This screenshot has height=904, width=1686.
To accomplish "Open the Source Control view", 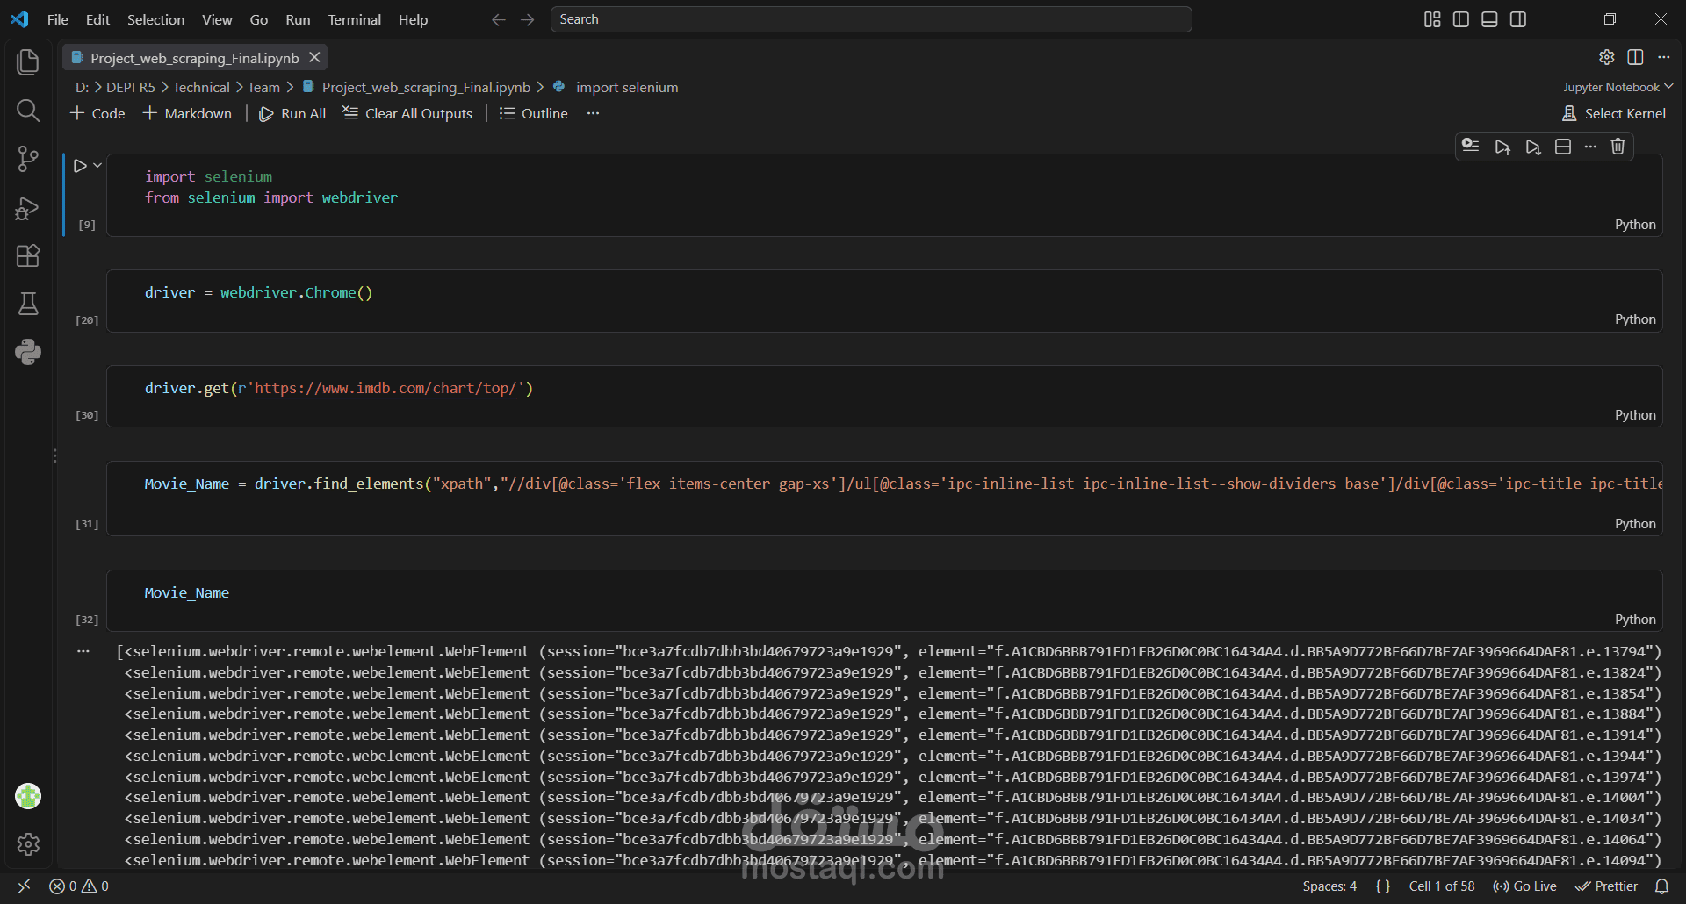I will tap(28, 159).
